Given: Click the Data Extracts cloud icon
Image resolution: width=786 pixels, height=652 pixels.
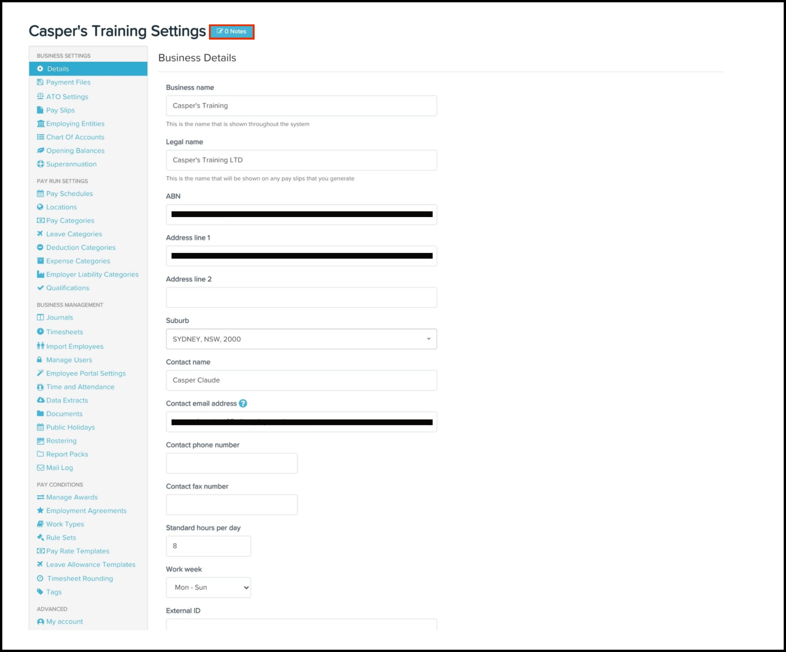Looking at the screenshot, I should pyautogui.click(x=40, y=400).
